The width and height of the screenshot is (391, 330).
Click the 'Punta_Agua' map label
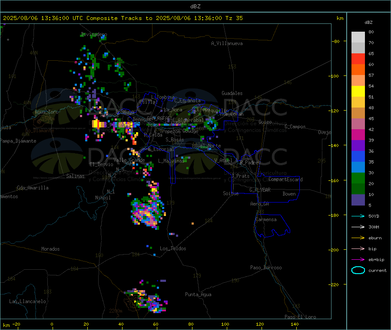pyautogui.click(x=198, y=294)
